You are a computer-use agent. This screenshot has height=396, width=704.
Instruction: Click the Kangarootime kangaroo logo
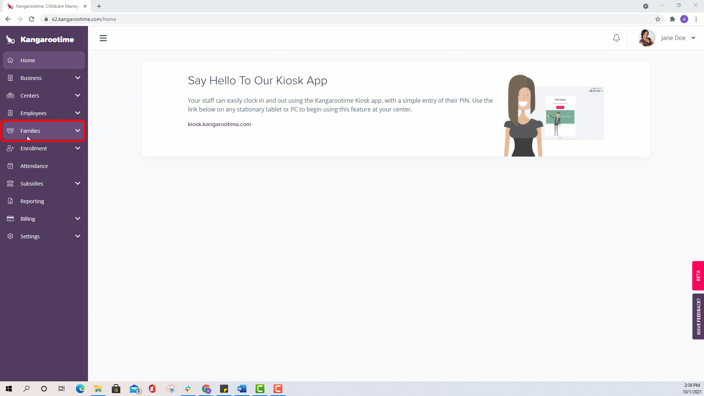coord(10,40)
